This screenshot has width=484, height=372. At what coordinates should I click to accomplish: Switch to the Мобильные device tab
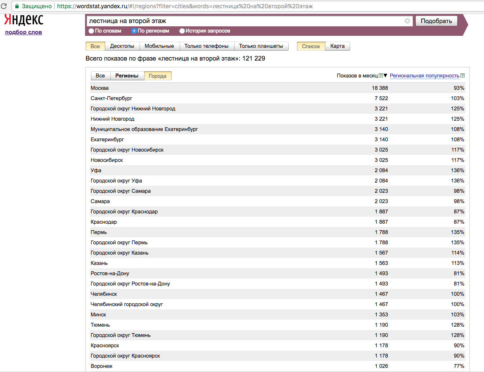[159, 46]
